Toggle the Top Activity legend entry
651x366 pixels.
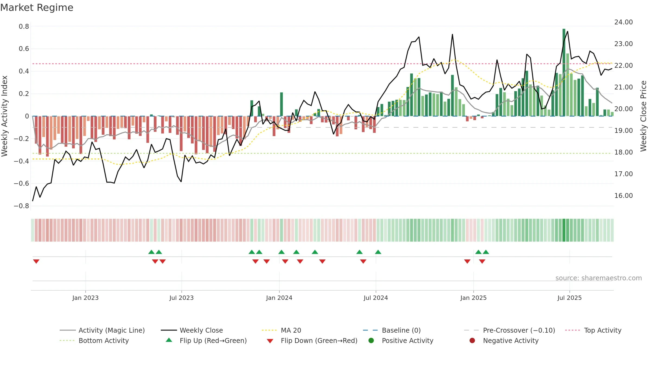593,330
